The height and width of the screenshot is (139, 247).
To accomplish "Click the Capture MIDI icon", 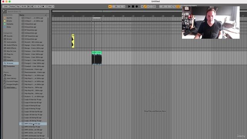I will (x=151, y=7).
